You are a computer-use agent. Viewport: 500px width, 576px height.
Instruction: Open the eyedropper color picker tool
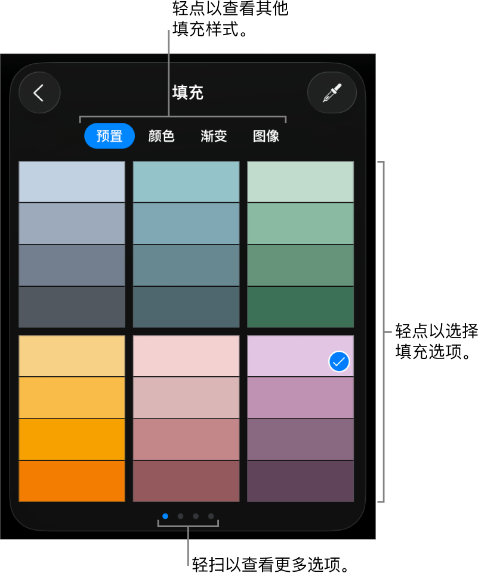pyautogui.click(x=332, y=92)
